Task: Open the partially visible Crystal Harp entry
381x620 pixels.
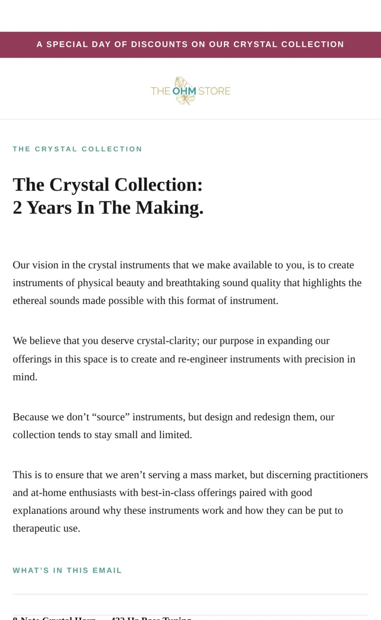Action: (x=102, y=618)
